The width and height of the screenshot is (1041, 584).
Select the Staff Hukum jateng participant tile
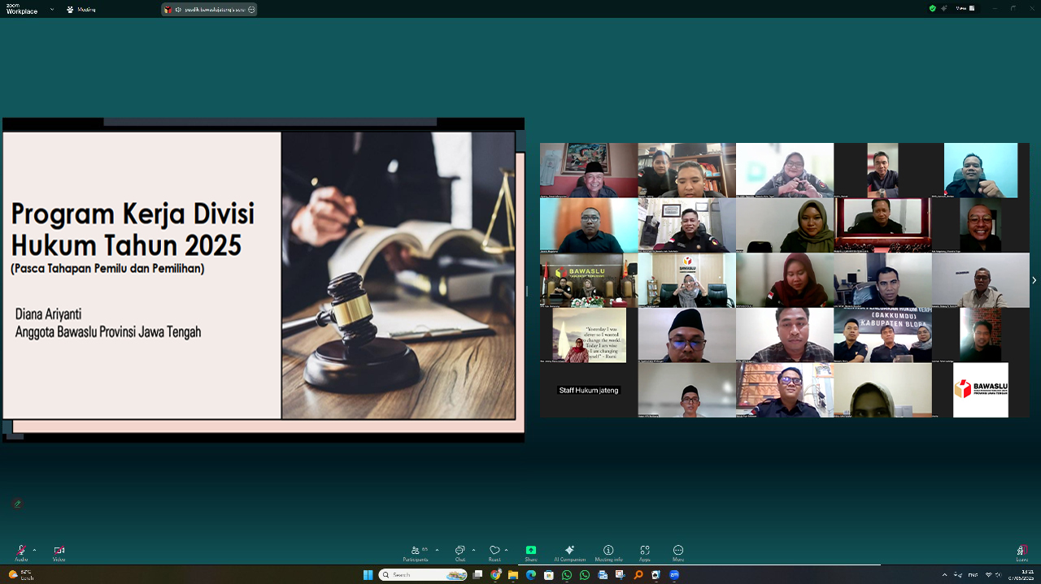tap(589, 390)
